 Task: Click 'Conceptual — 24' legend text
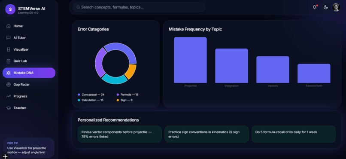coord(93,95)
